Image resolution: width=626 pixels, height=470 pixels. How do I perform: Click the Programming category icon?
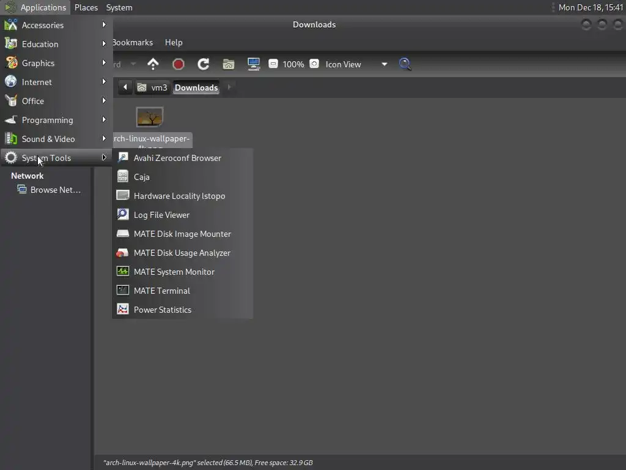tap(11, 119)
